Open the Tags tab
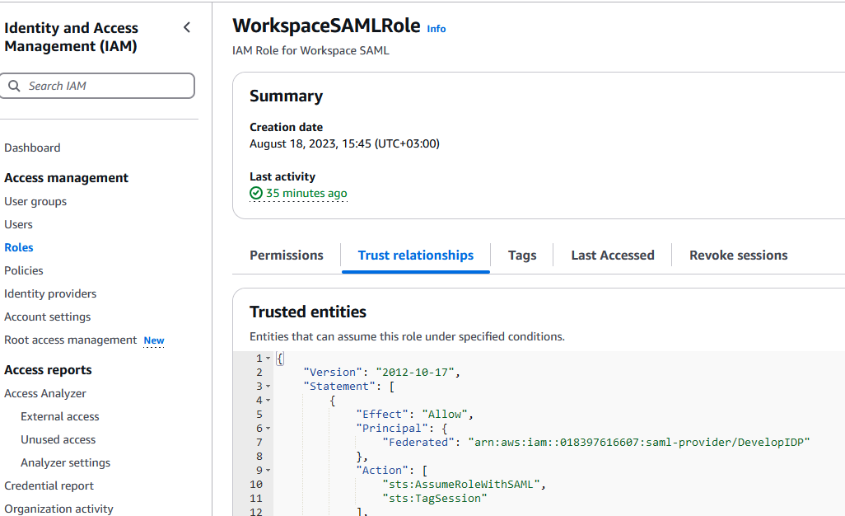Screen dimensions: 845x516 (x=522, y=256)
